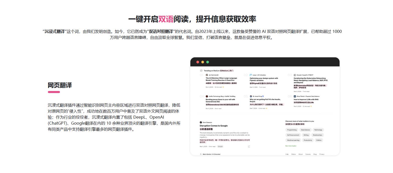Choose the Machine Learning topic tag

tap(293, 140)
